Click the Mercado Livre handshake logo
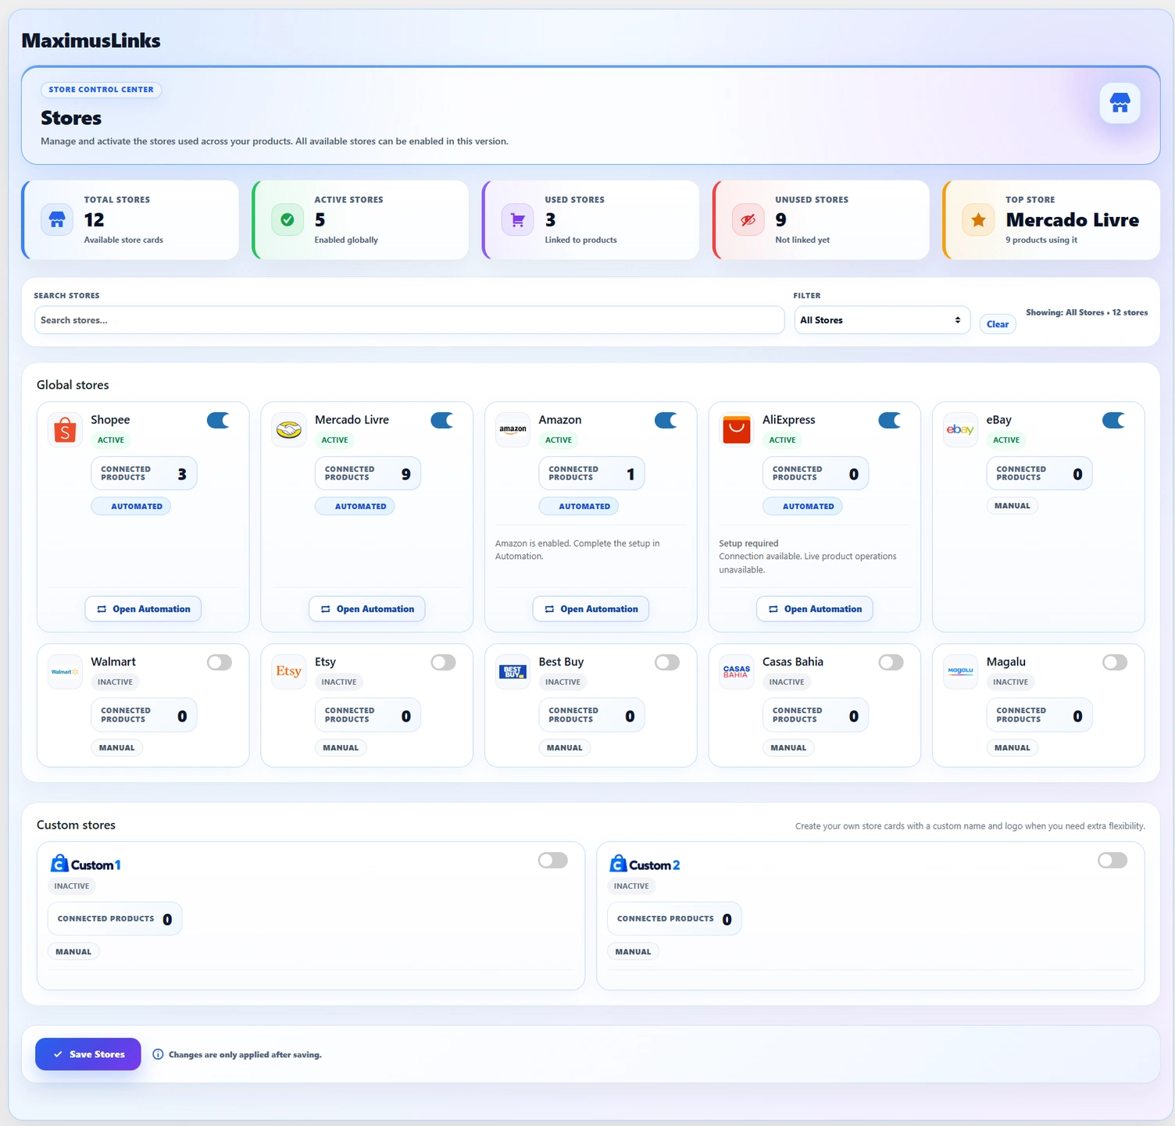The image size is (1175, 1126). (289, 429)
